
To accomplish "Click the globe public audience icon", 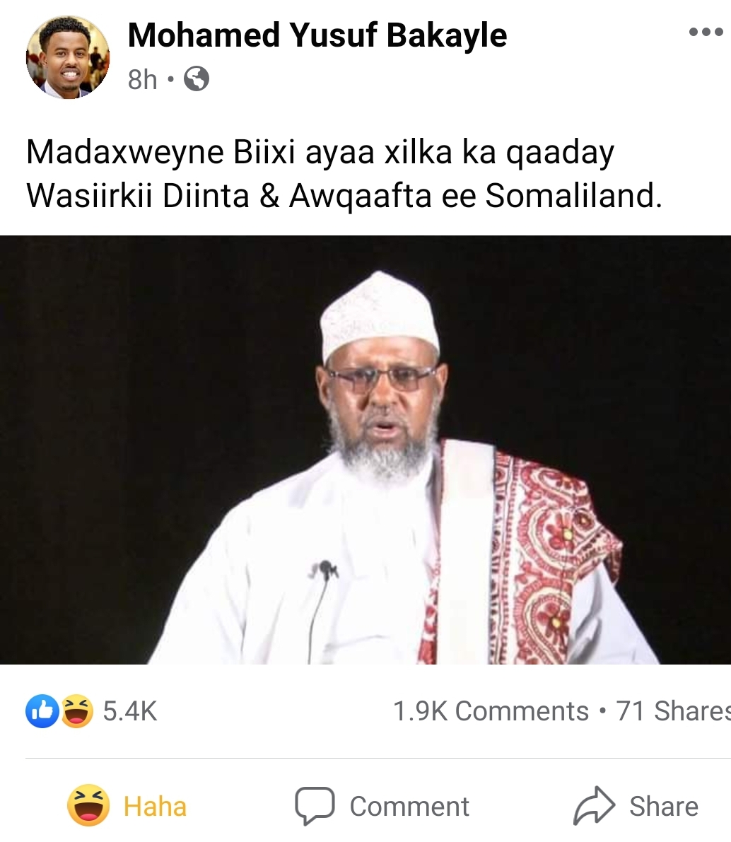I will (x=197, y=79).
